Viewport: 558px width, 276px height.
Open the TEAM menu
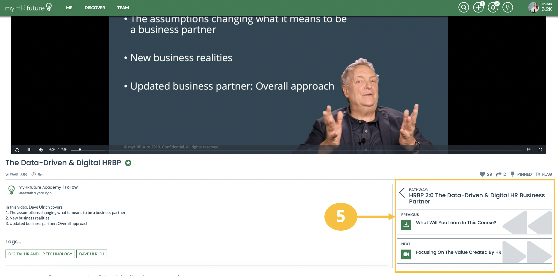click(x=123, y=8)
